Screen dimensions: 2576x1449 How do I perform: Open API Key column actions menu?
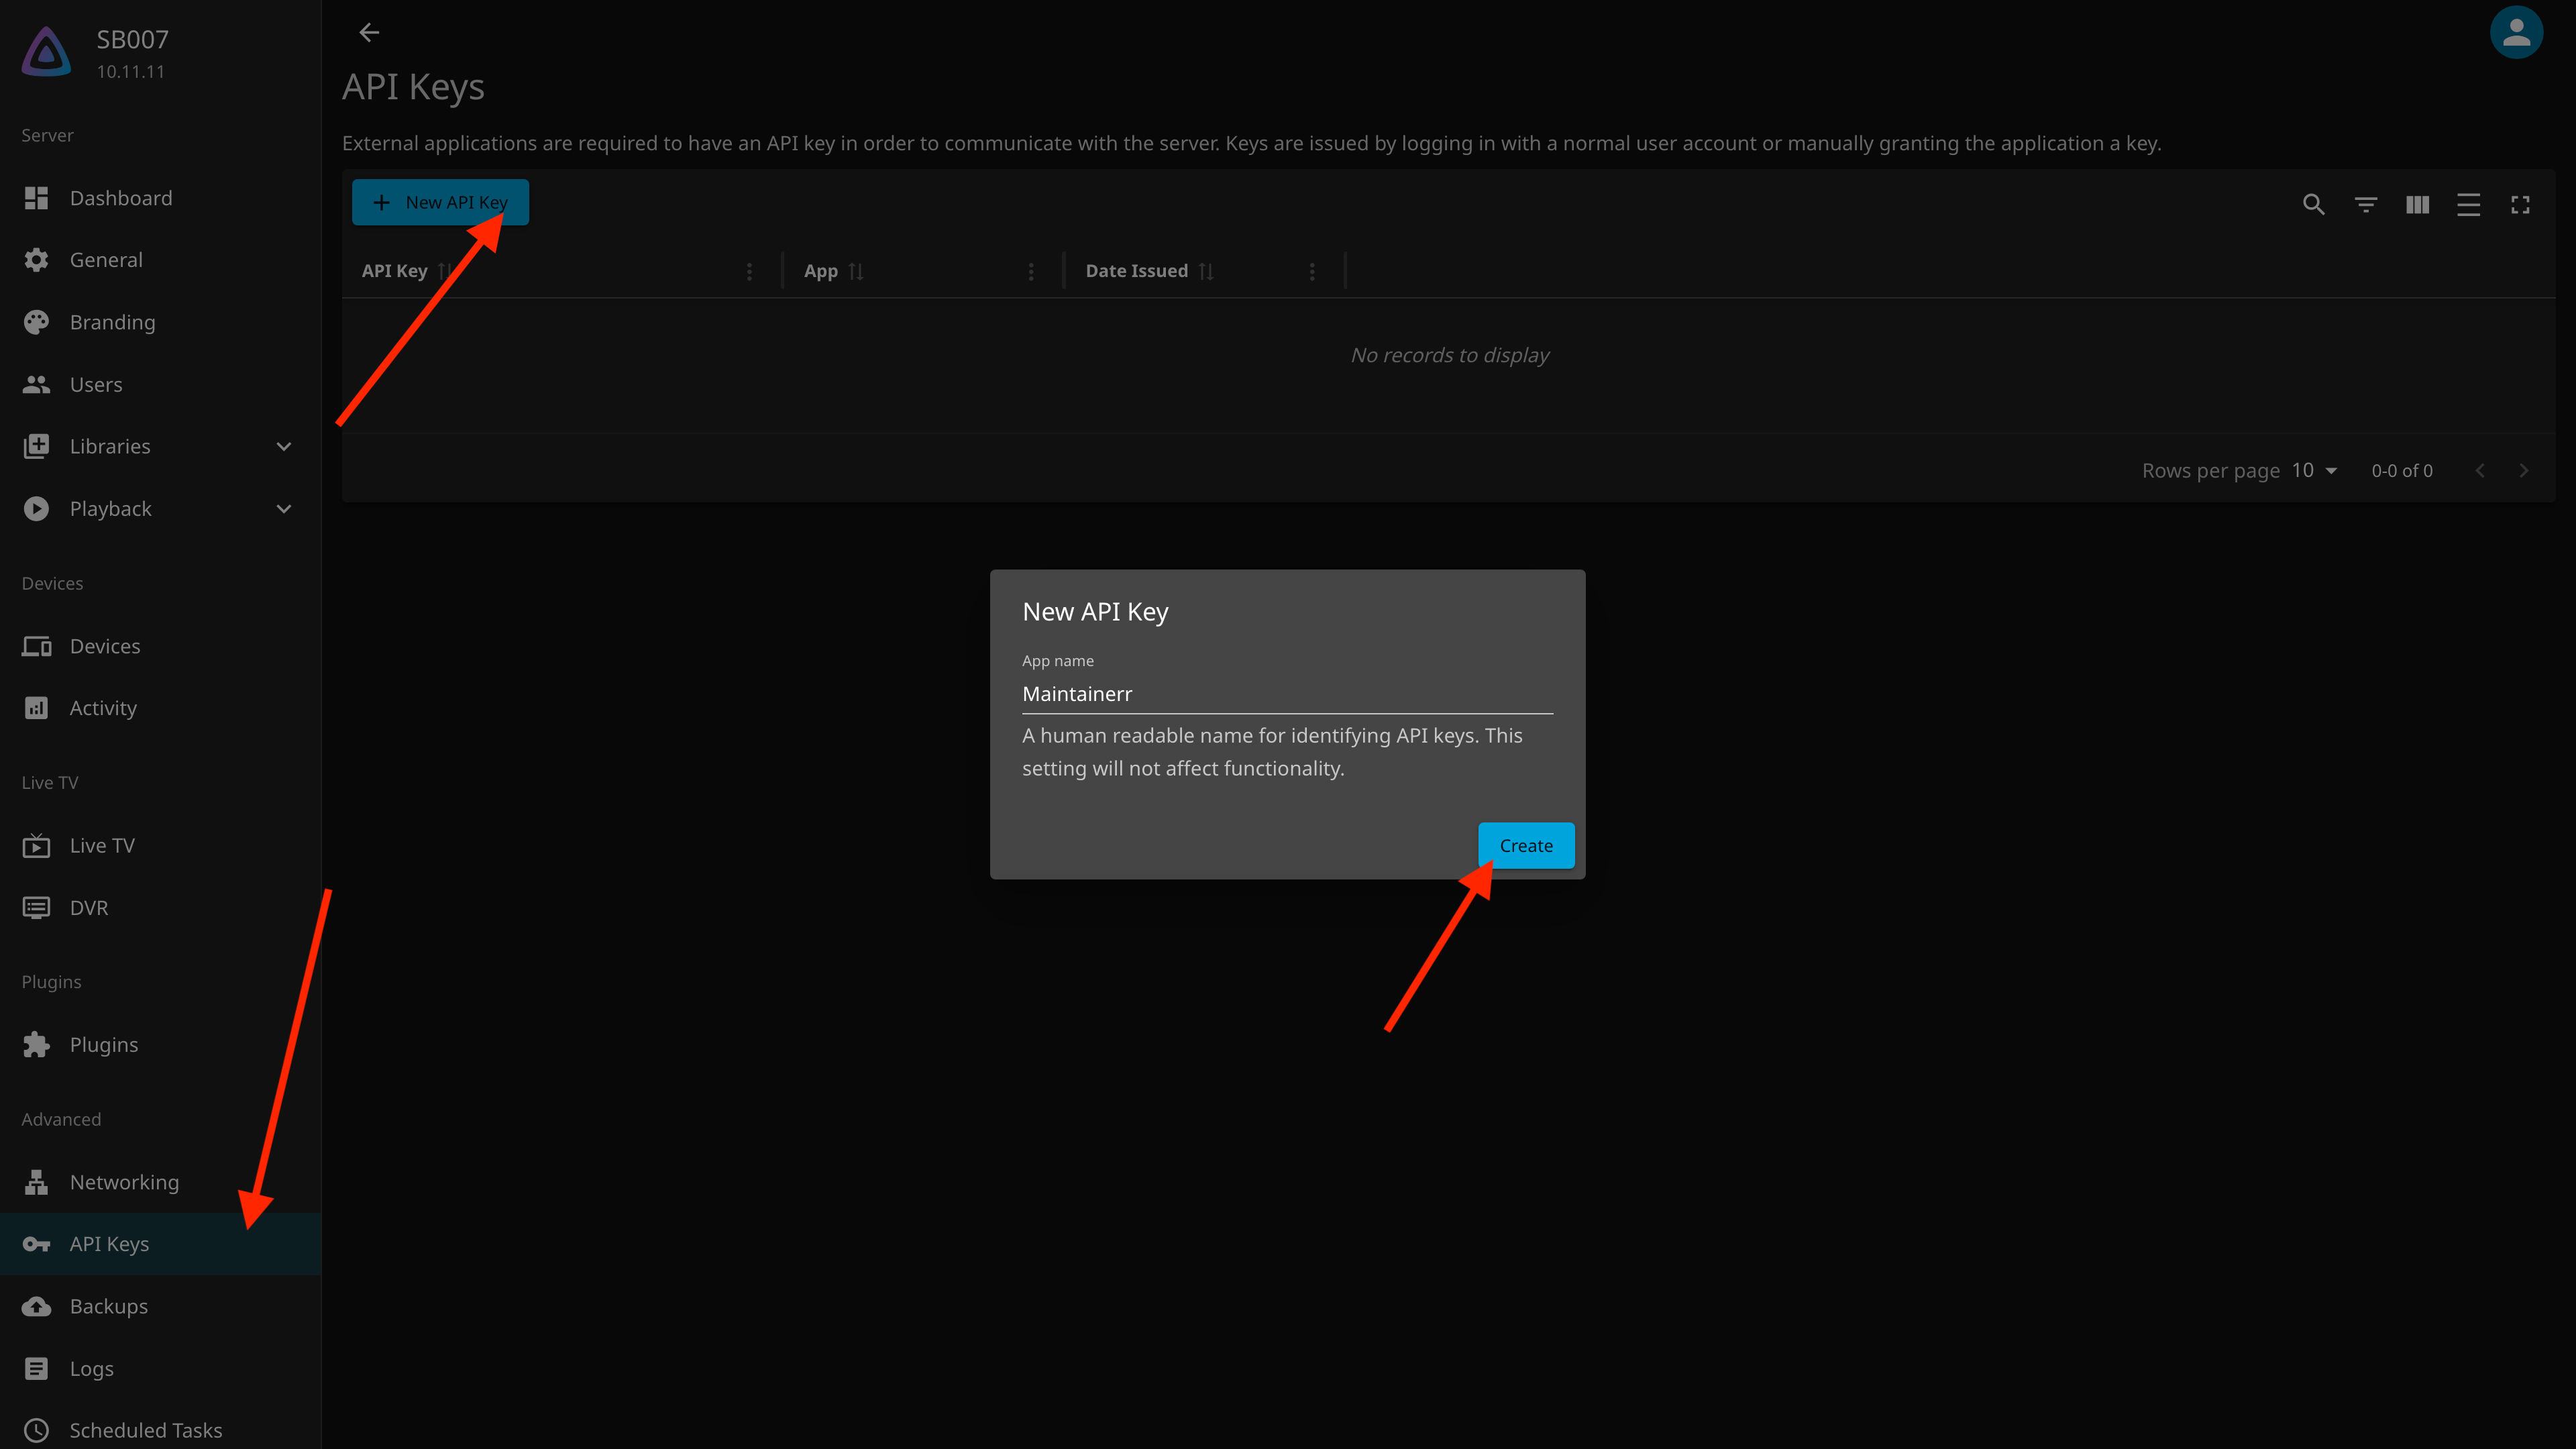pos(749,271)
